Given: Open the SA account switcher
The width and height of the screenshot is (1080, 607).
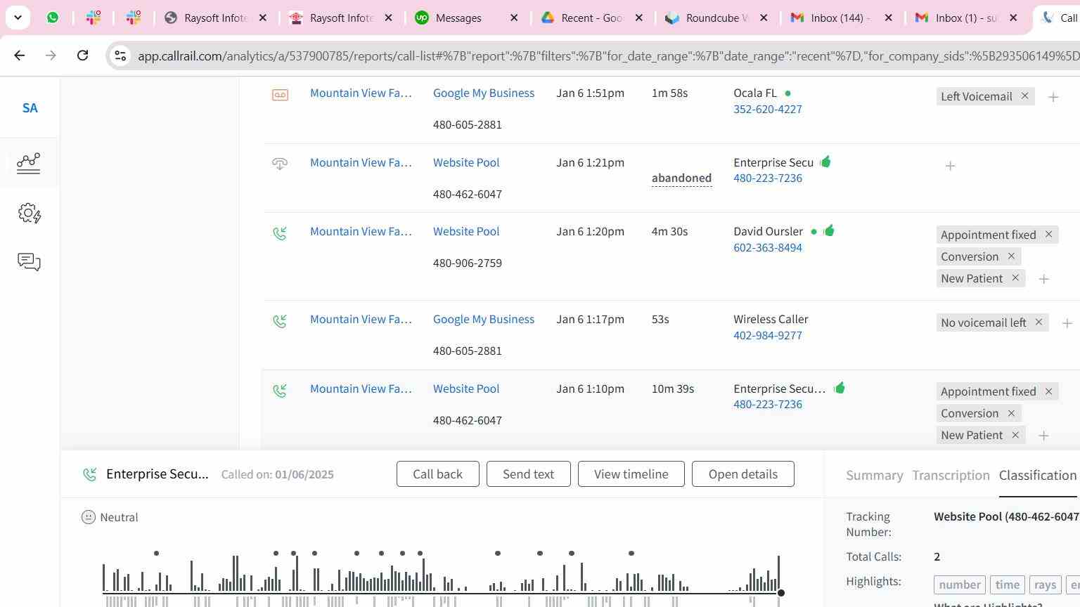Looking at the screenshot, I should tap(30, 108).
